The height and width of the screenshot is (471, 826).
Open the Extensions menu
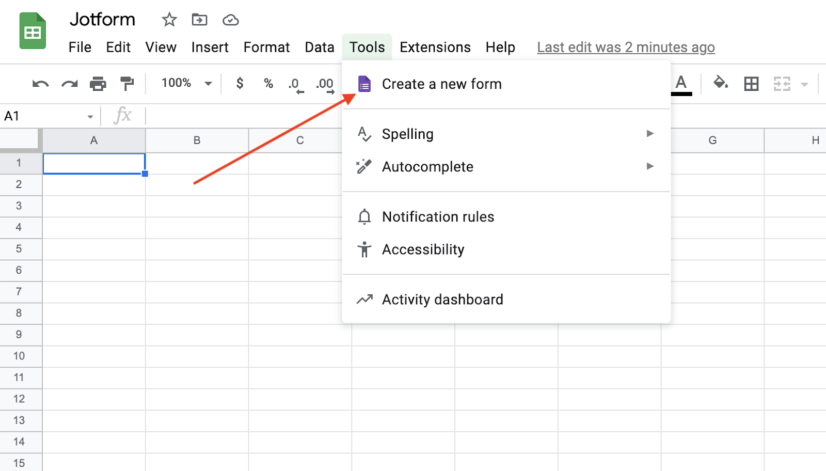pyautogui.click(x=435, y=48)
